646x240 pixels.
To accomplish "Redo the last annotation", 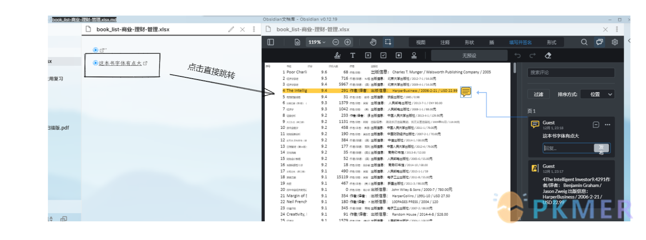I will pos(532,56).
